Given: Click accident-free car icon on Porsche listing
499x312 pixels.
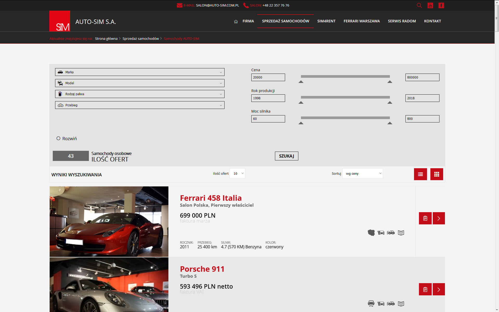Looking at the screenshot, I should click(391, 303).
